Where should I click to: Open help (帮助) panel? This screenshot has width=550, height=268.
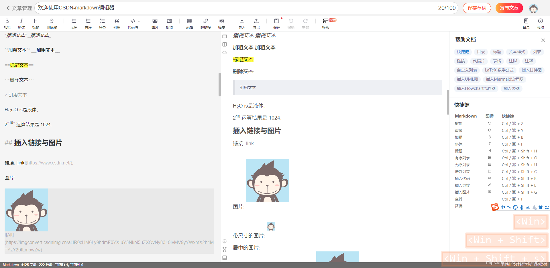[541, 23]
